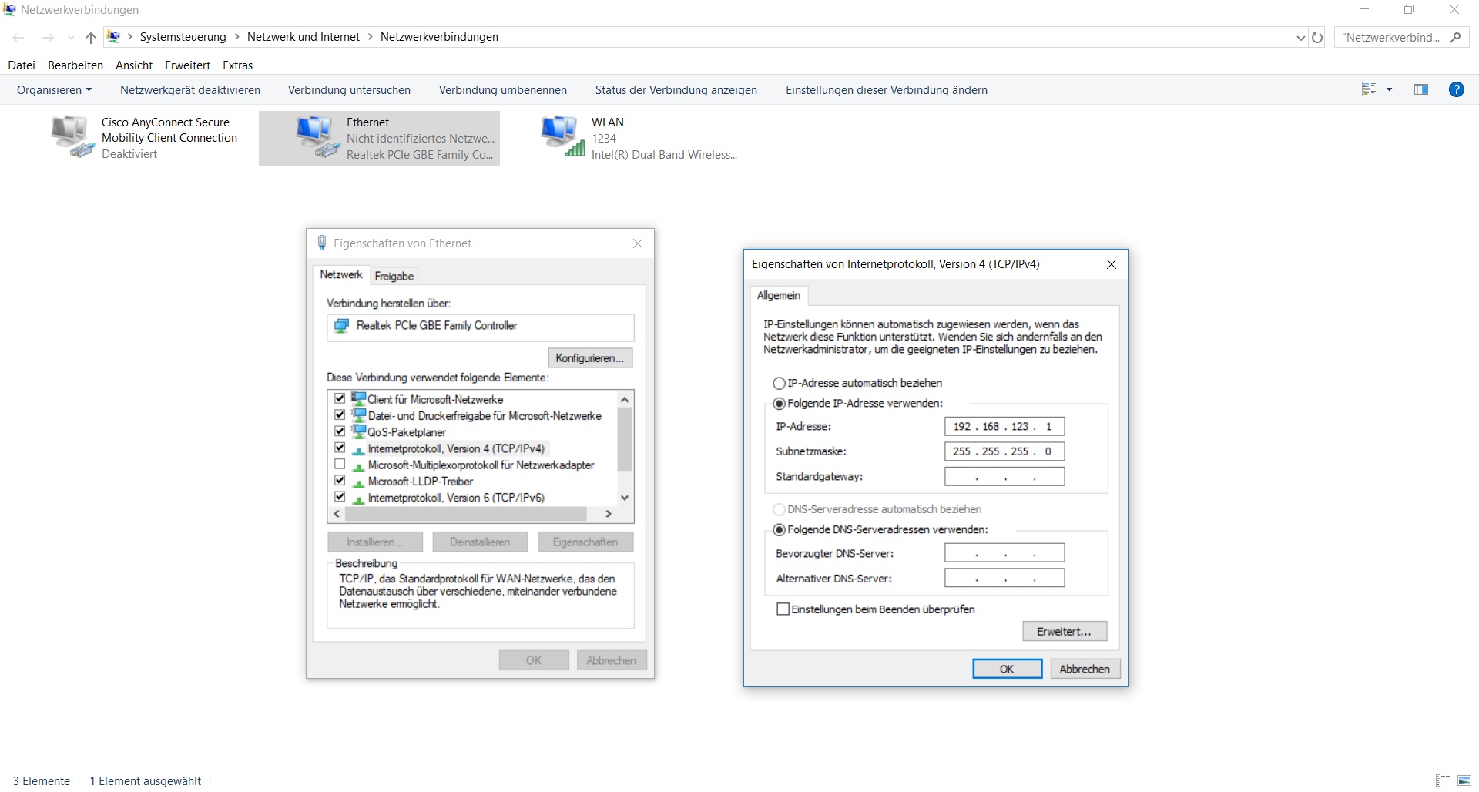Click Status der Verbindung anzeigen
This screenshot has height=792, width=1479.
676,90
